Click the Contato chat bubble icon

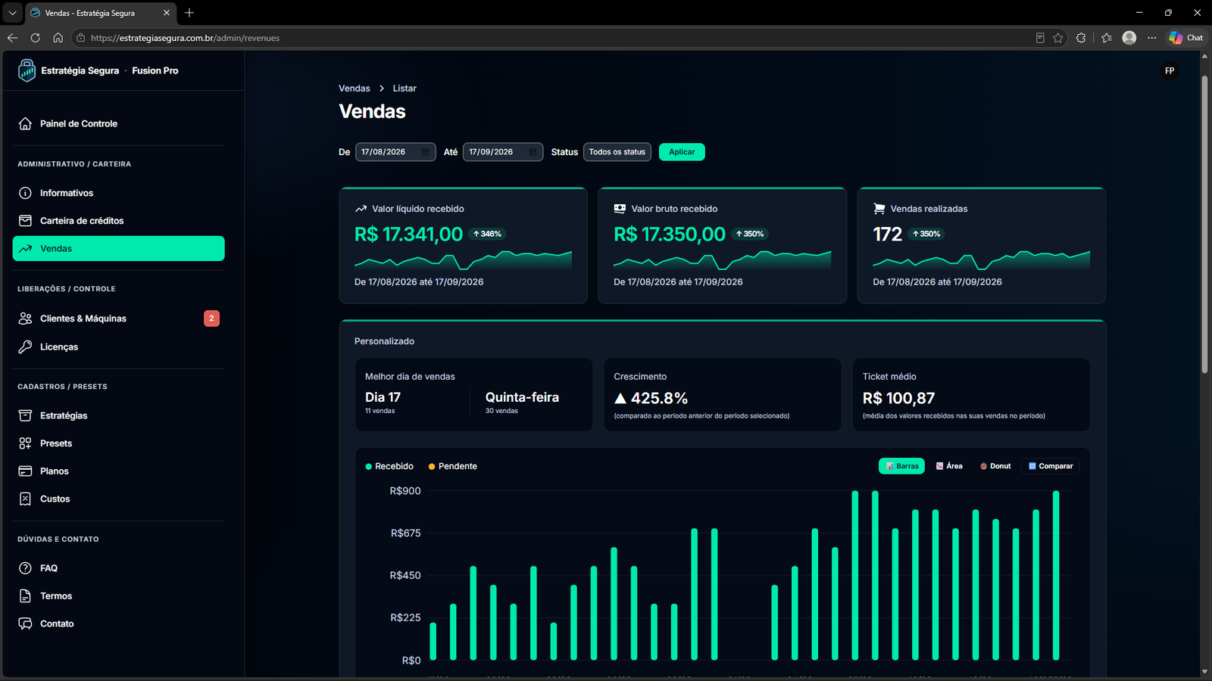point(26,623)
